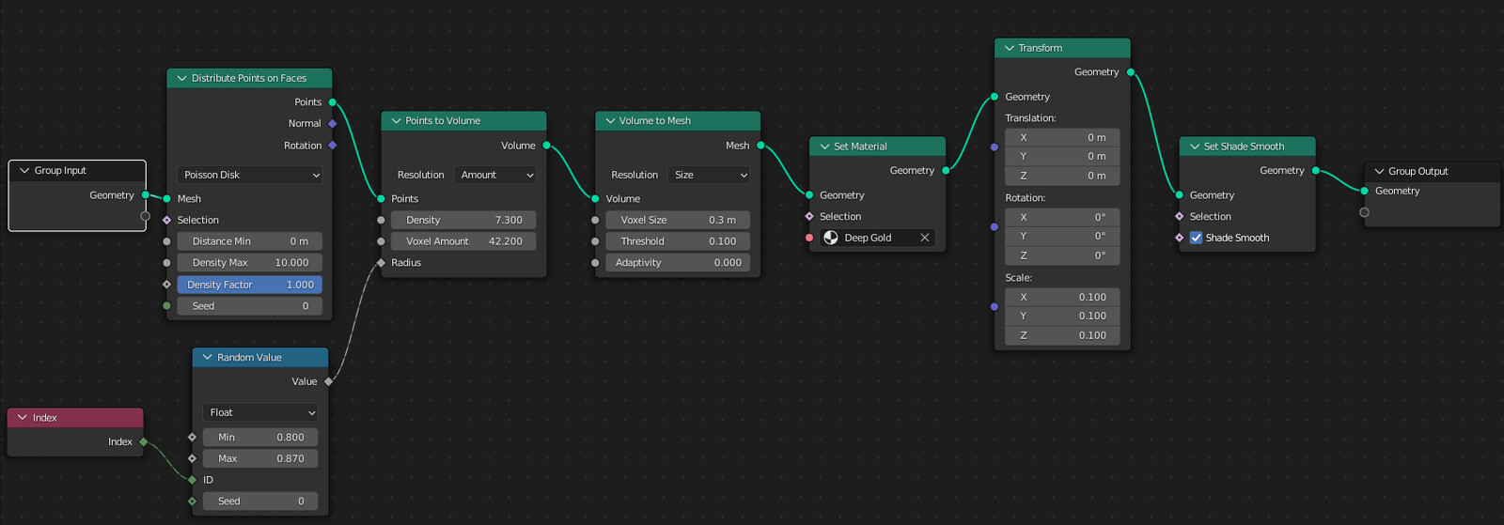
Task: Open the Volume to Mesh Resolution Size dropdown
Action: 709,175
